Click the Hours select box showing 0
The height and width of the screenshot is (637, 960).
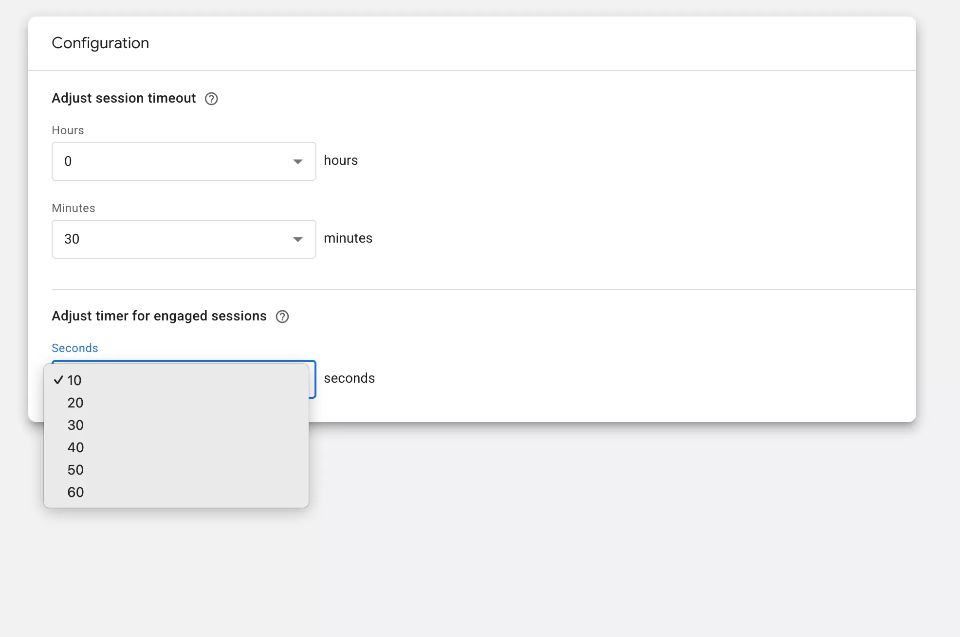[175, 161]
